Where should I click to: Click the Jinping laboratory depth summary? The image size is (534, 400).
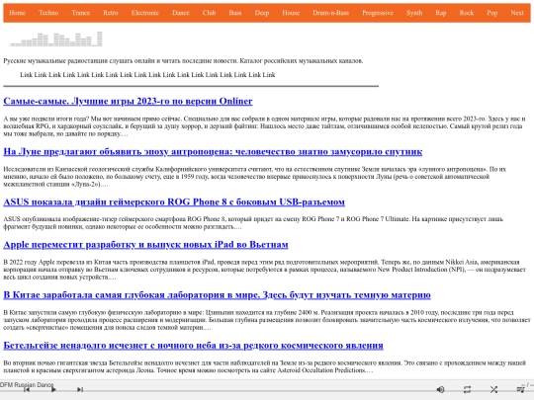pos(267,320)
